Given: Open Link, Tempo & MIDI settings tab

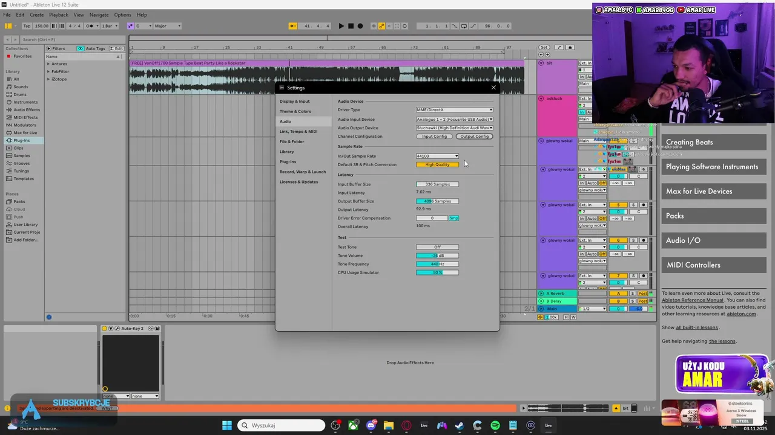Looking at the screenshot, I should coord(298,131).
